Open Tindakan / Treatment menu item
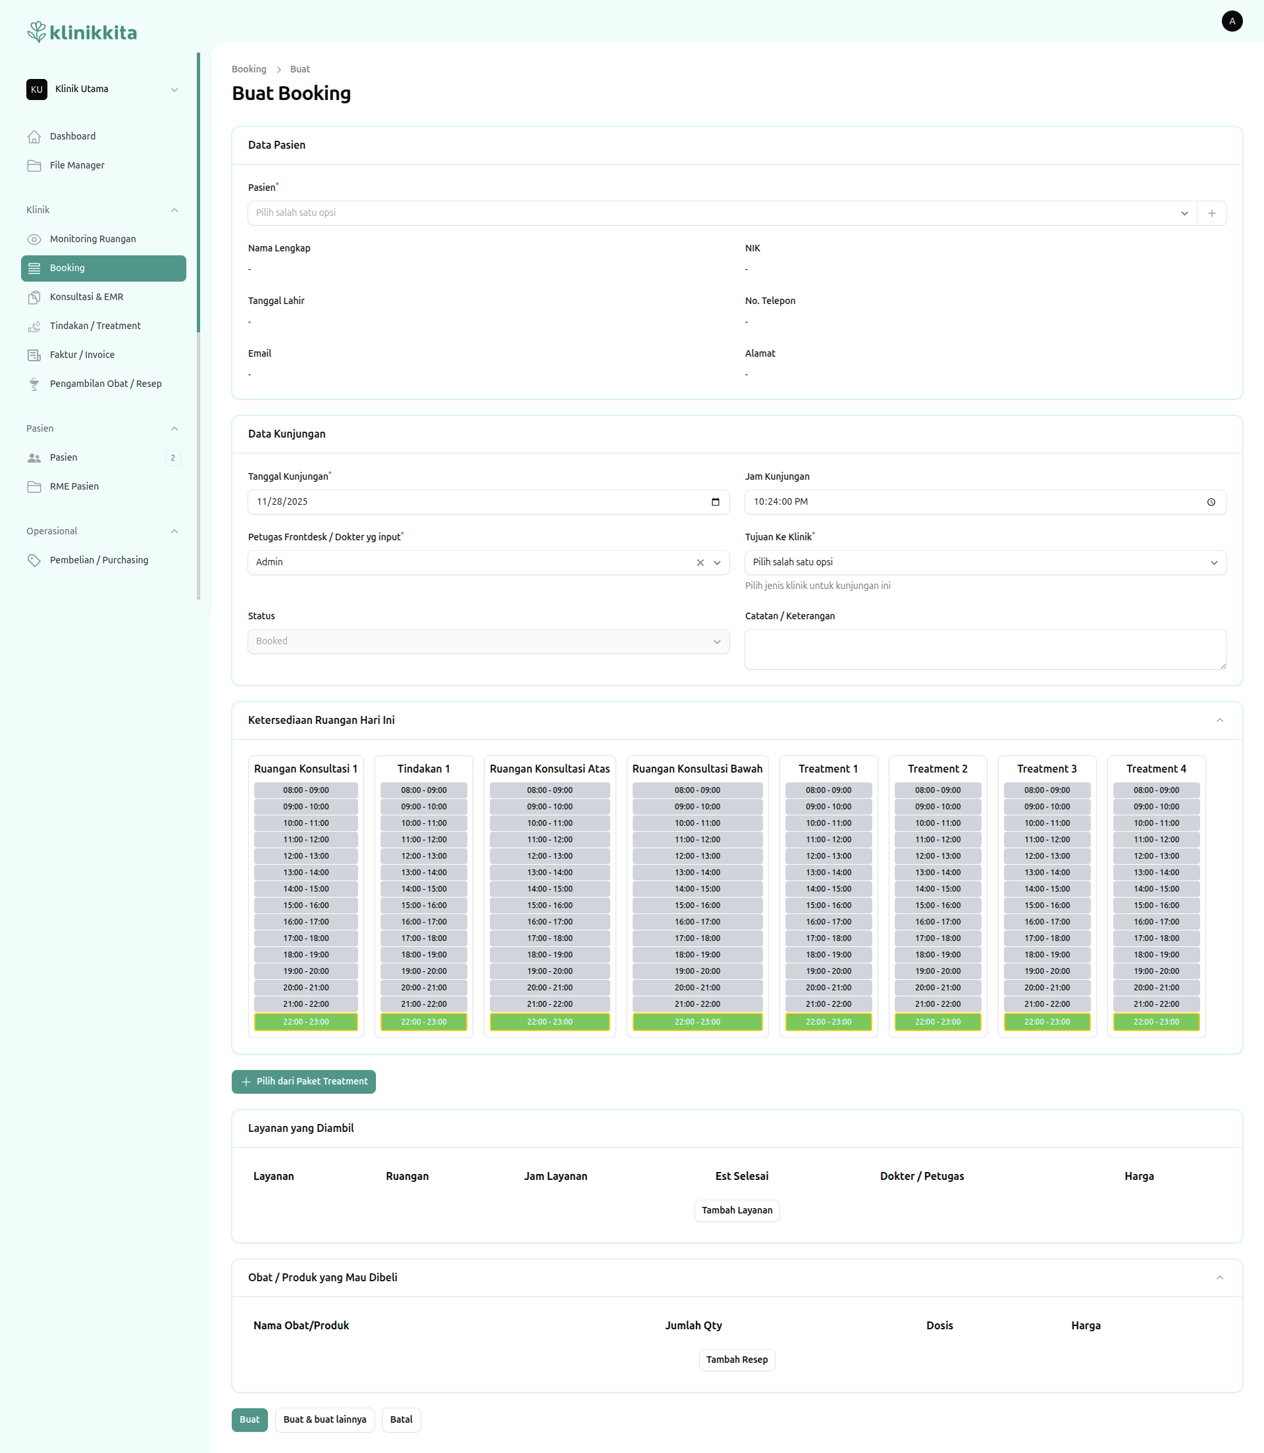 tap(95, 326)
